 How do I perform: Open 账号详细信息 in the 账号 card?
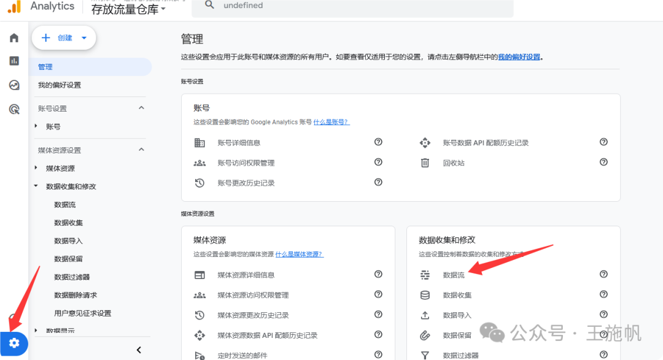point(239,143)
